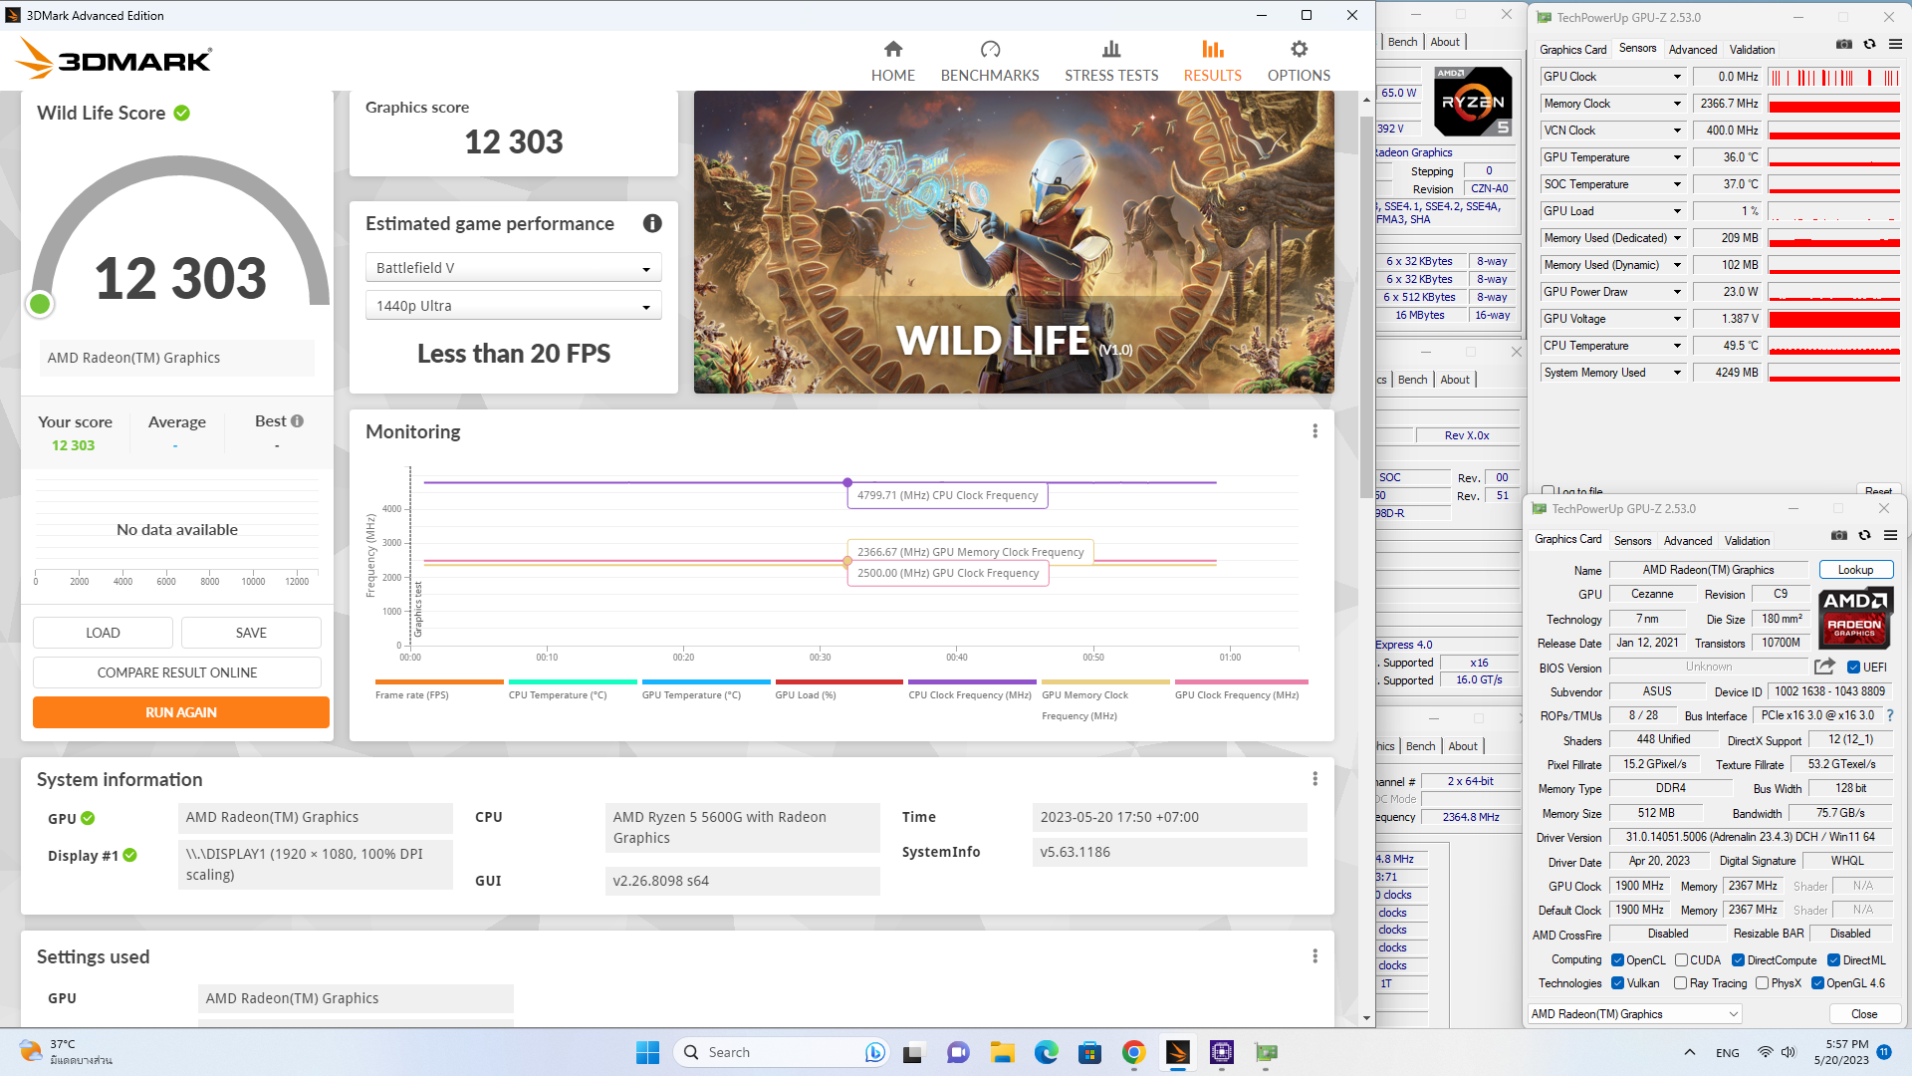Click the info icon next to Best score
The width and height of the screenshot is (1912, 1076).
297,420
